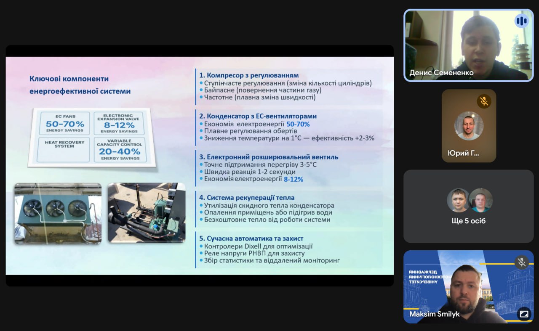This screenshot has height=331, width=539.
Task: Open the "Ще 5 осіб" participants list
Action: click(469, 221)
